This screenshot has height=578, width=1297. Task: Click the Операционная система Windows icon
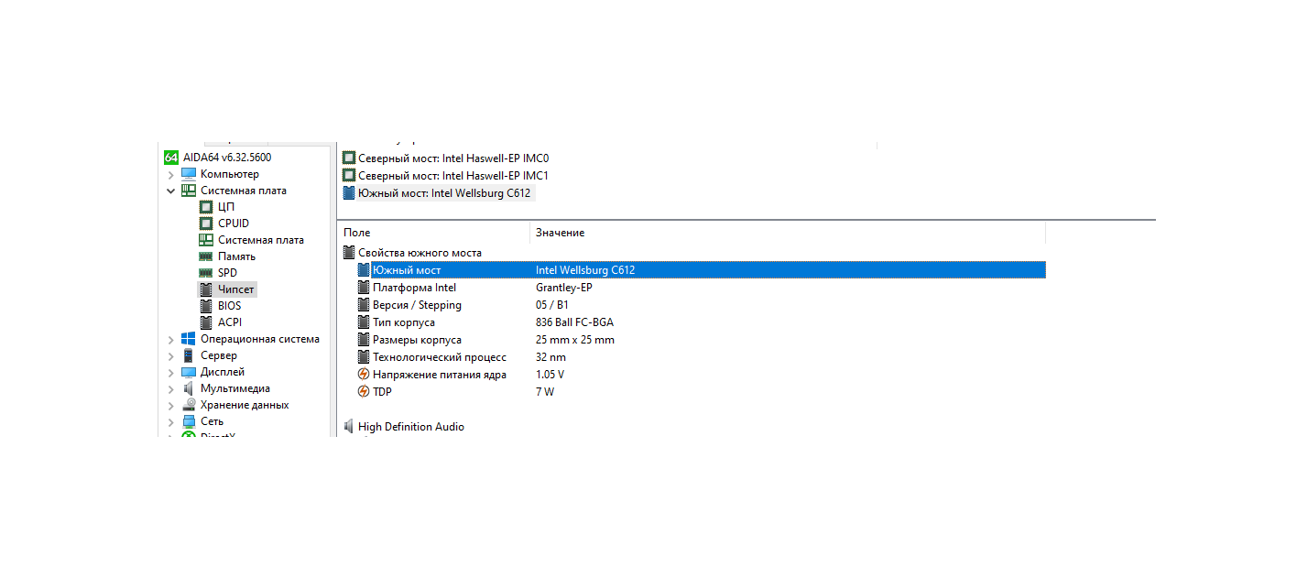tap(189, 339)
